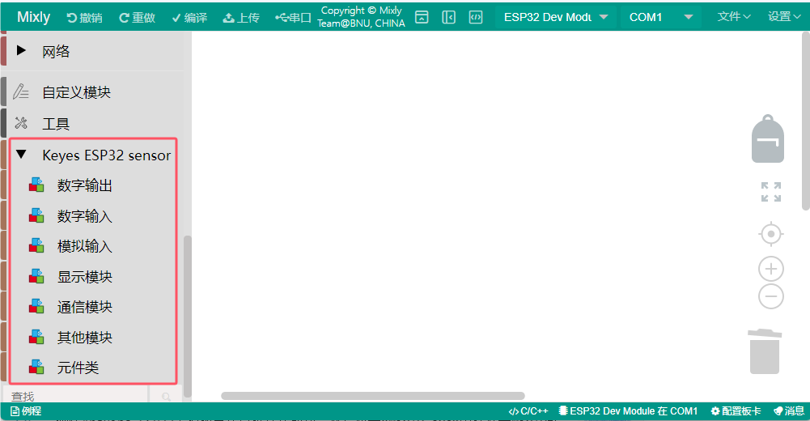Toggle the bottom panel window icon
The image size is (810, 421).
tap(422, 17)
